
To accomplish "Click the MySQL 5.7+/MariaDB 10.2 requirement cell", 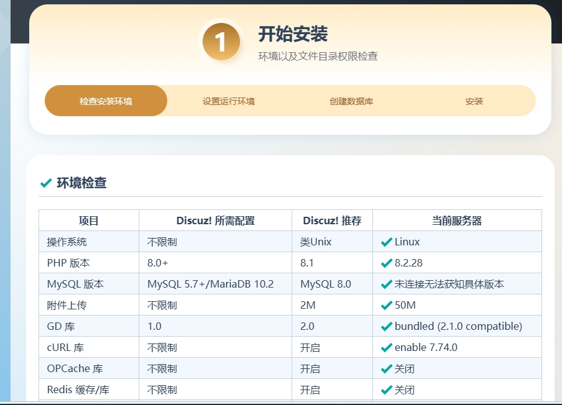I will [x=210, y=284].
